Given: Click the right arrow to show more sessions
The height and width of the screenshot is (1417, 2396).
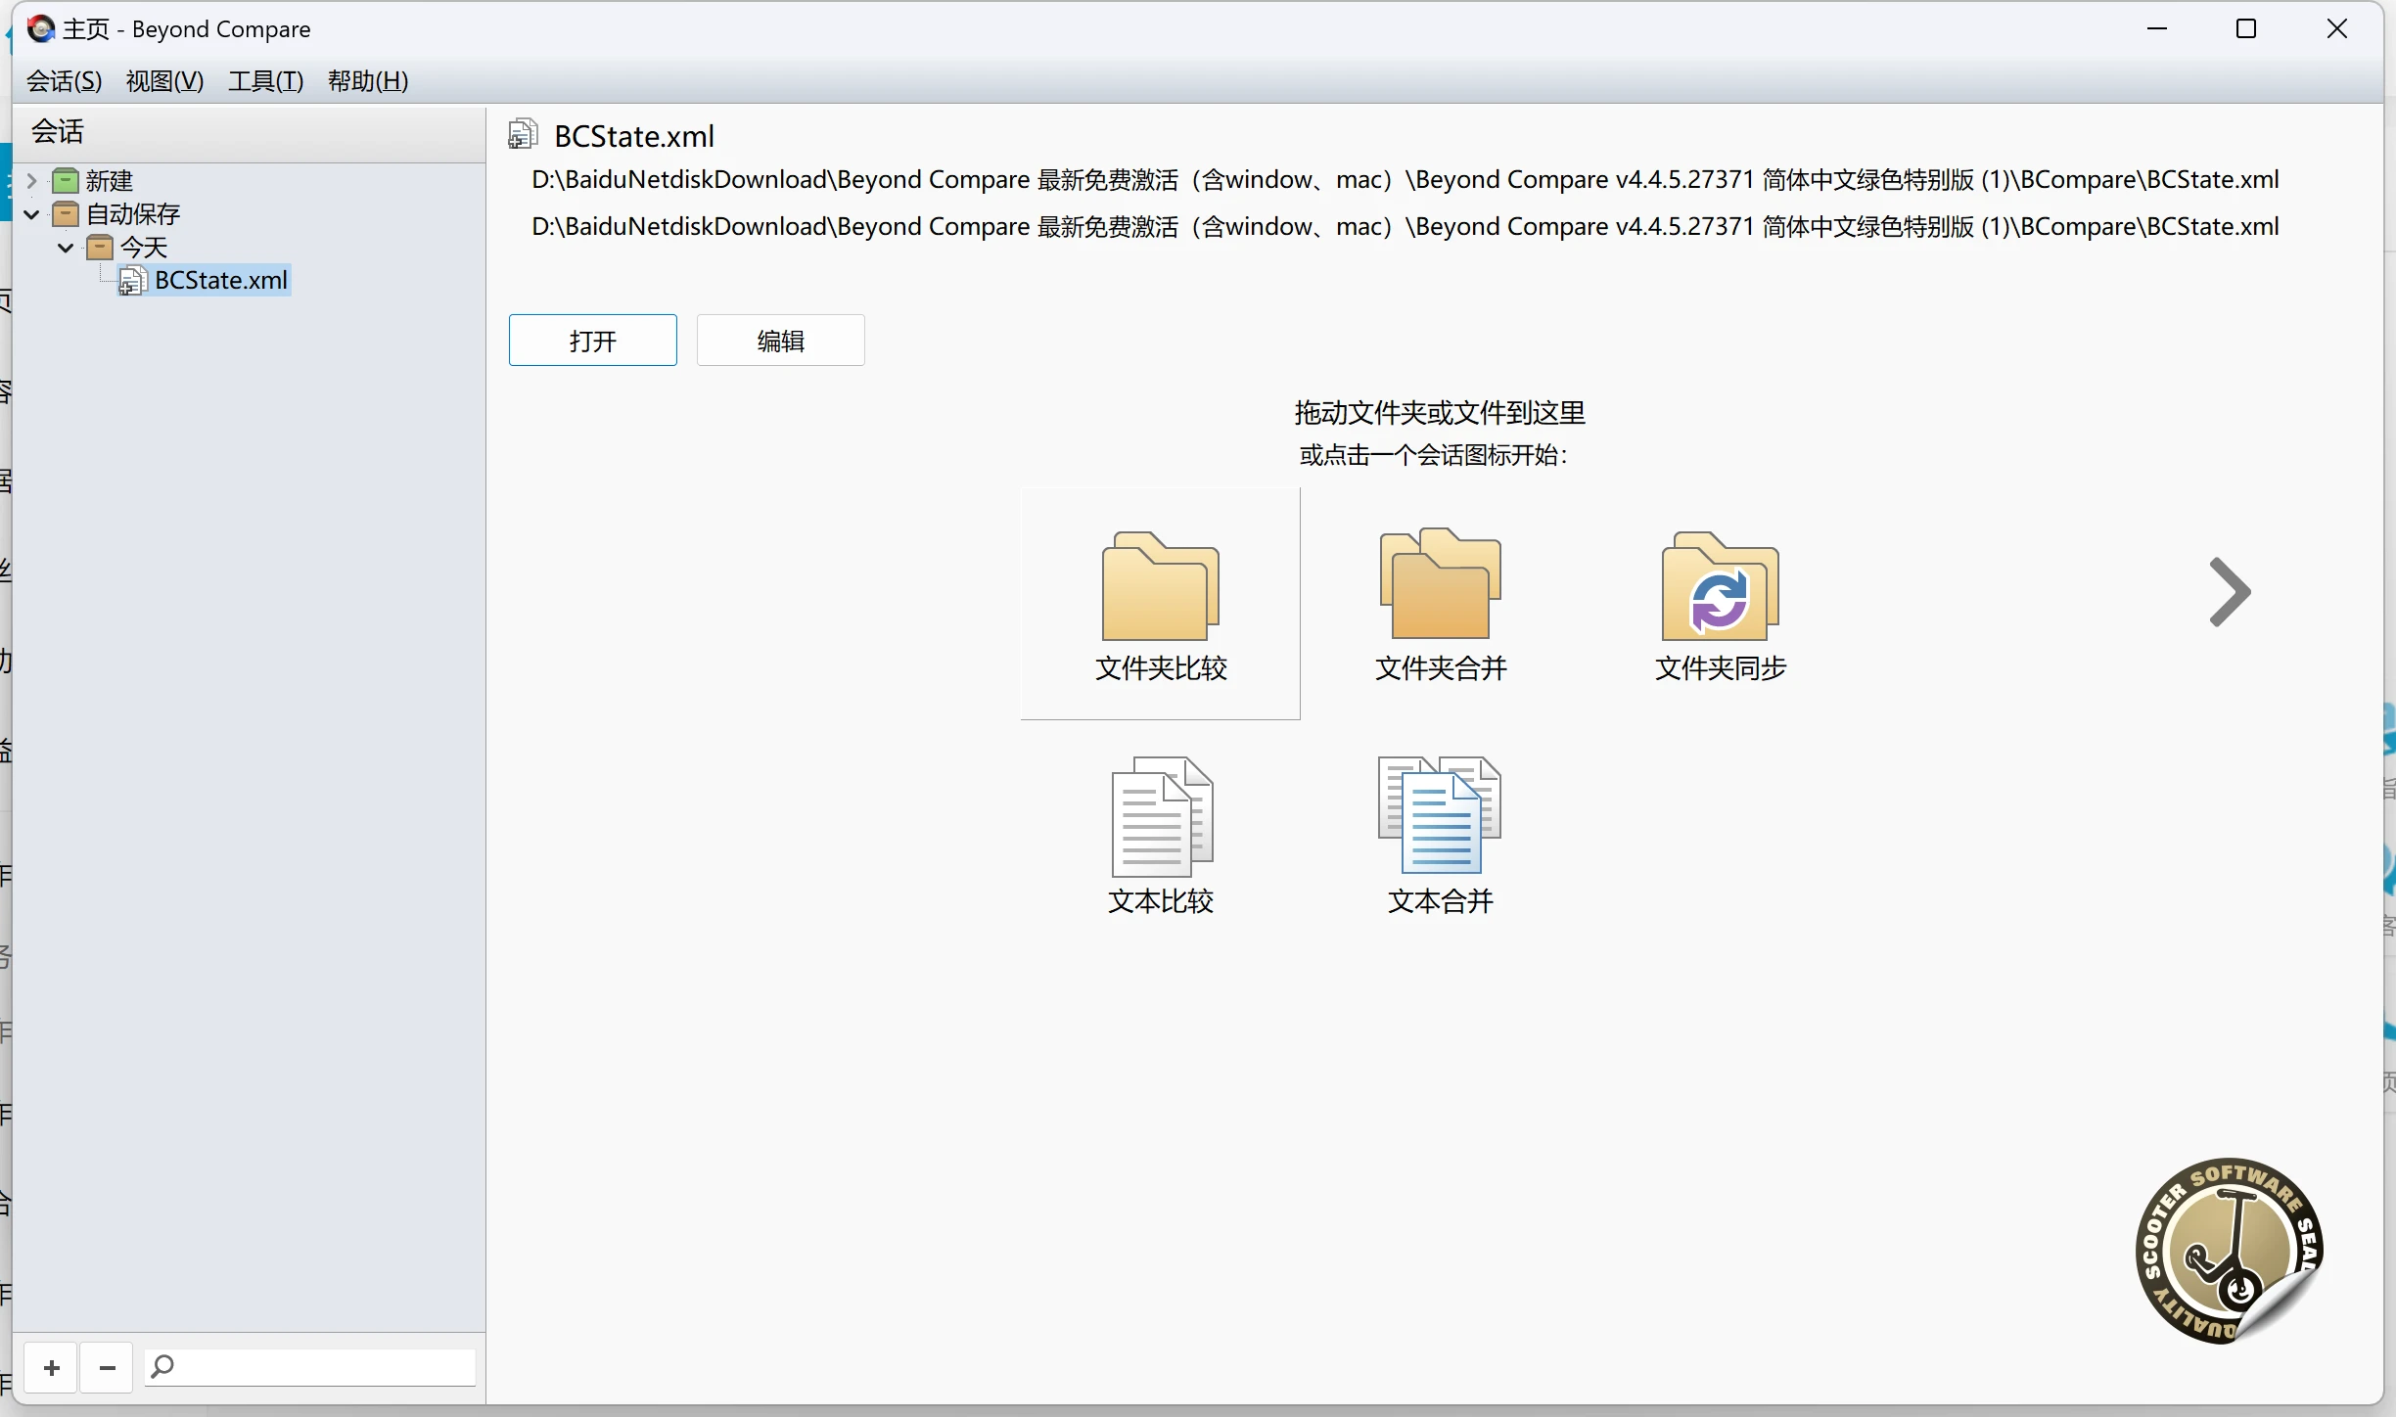Looking at the screenshot, I should 2230,592.
